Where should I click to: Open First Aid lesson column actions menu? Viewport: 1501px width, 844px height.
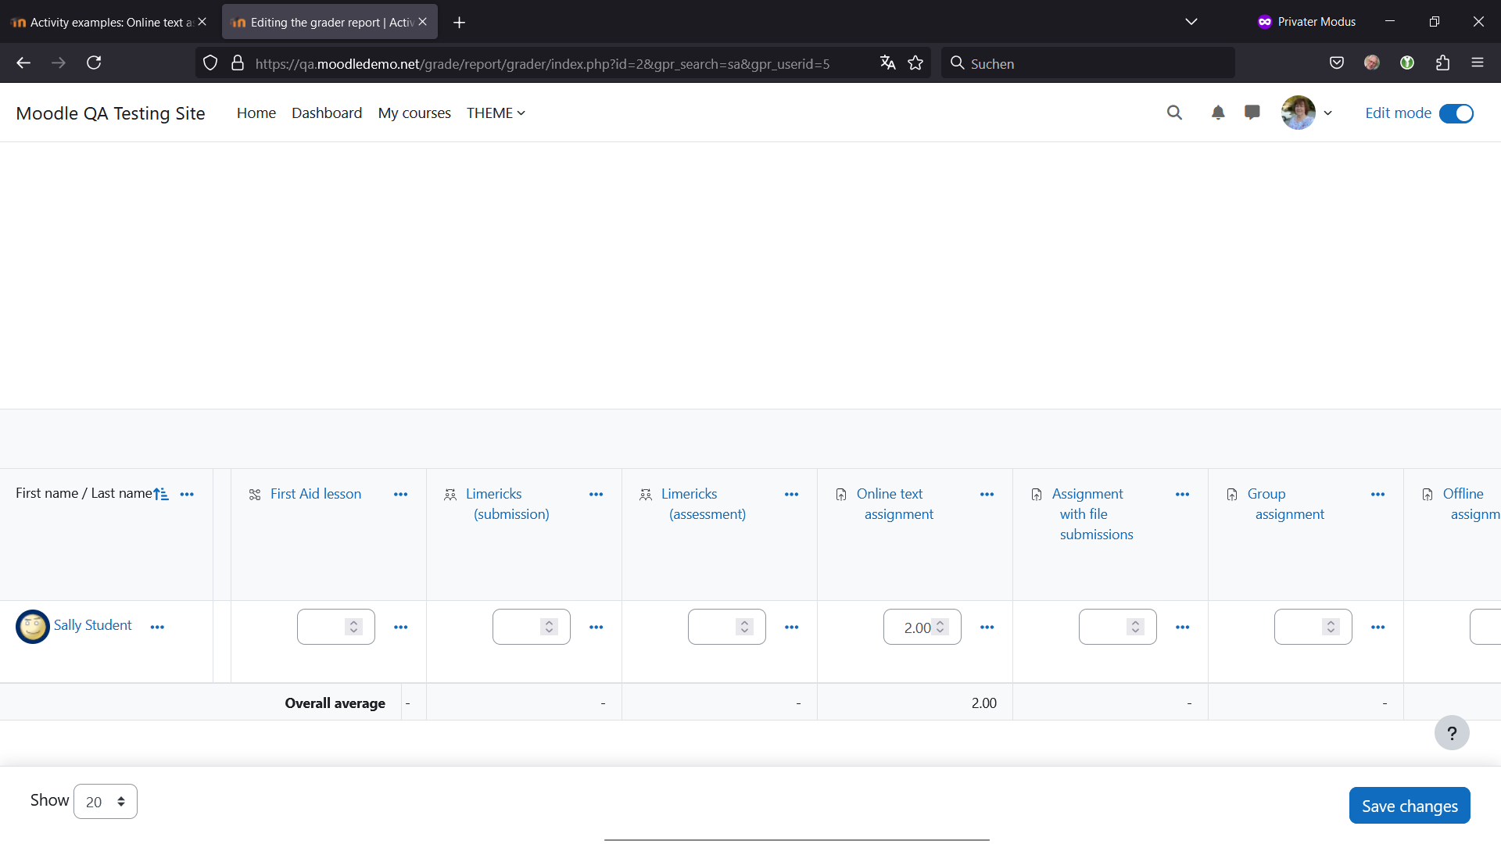401,494
